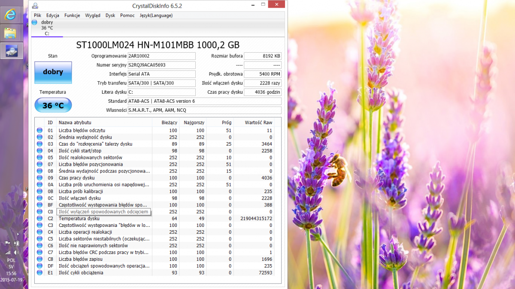The image size is (515, 289).
Task: Click the orb for Ilość nie naprawionych sektorów
Action: click(x=39, y=245)
